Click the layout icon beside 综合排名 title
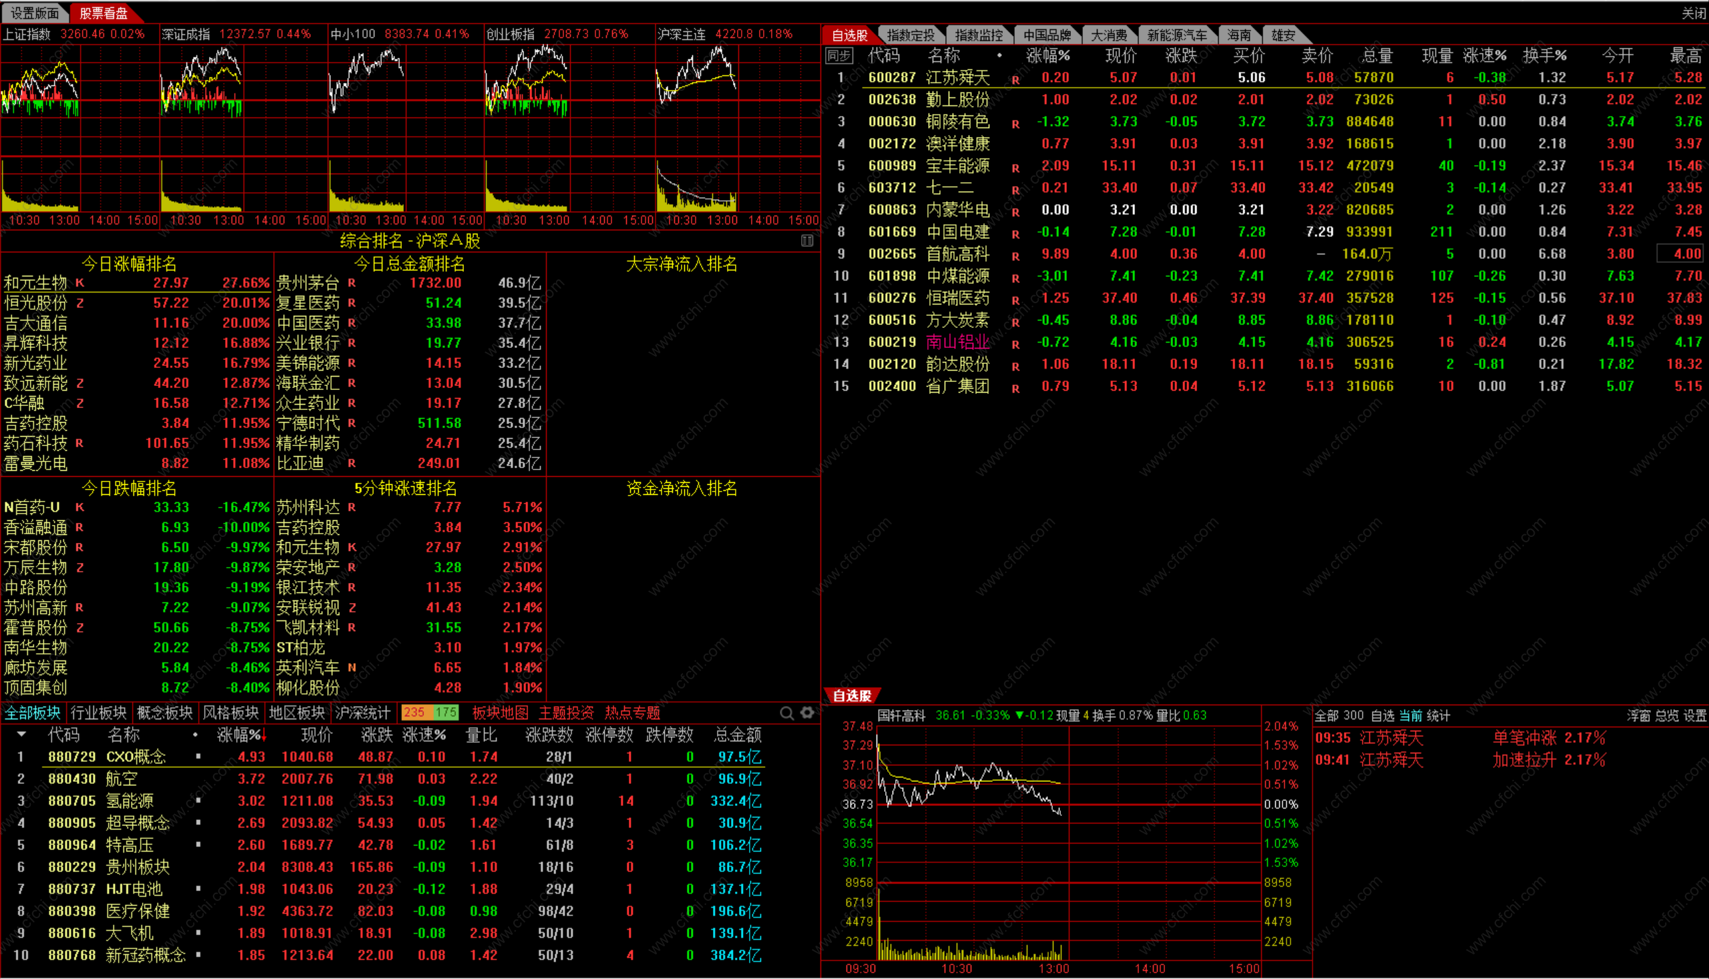The height and width of the screenshot is (979, 1709). (x=807, y=240)
